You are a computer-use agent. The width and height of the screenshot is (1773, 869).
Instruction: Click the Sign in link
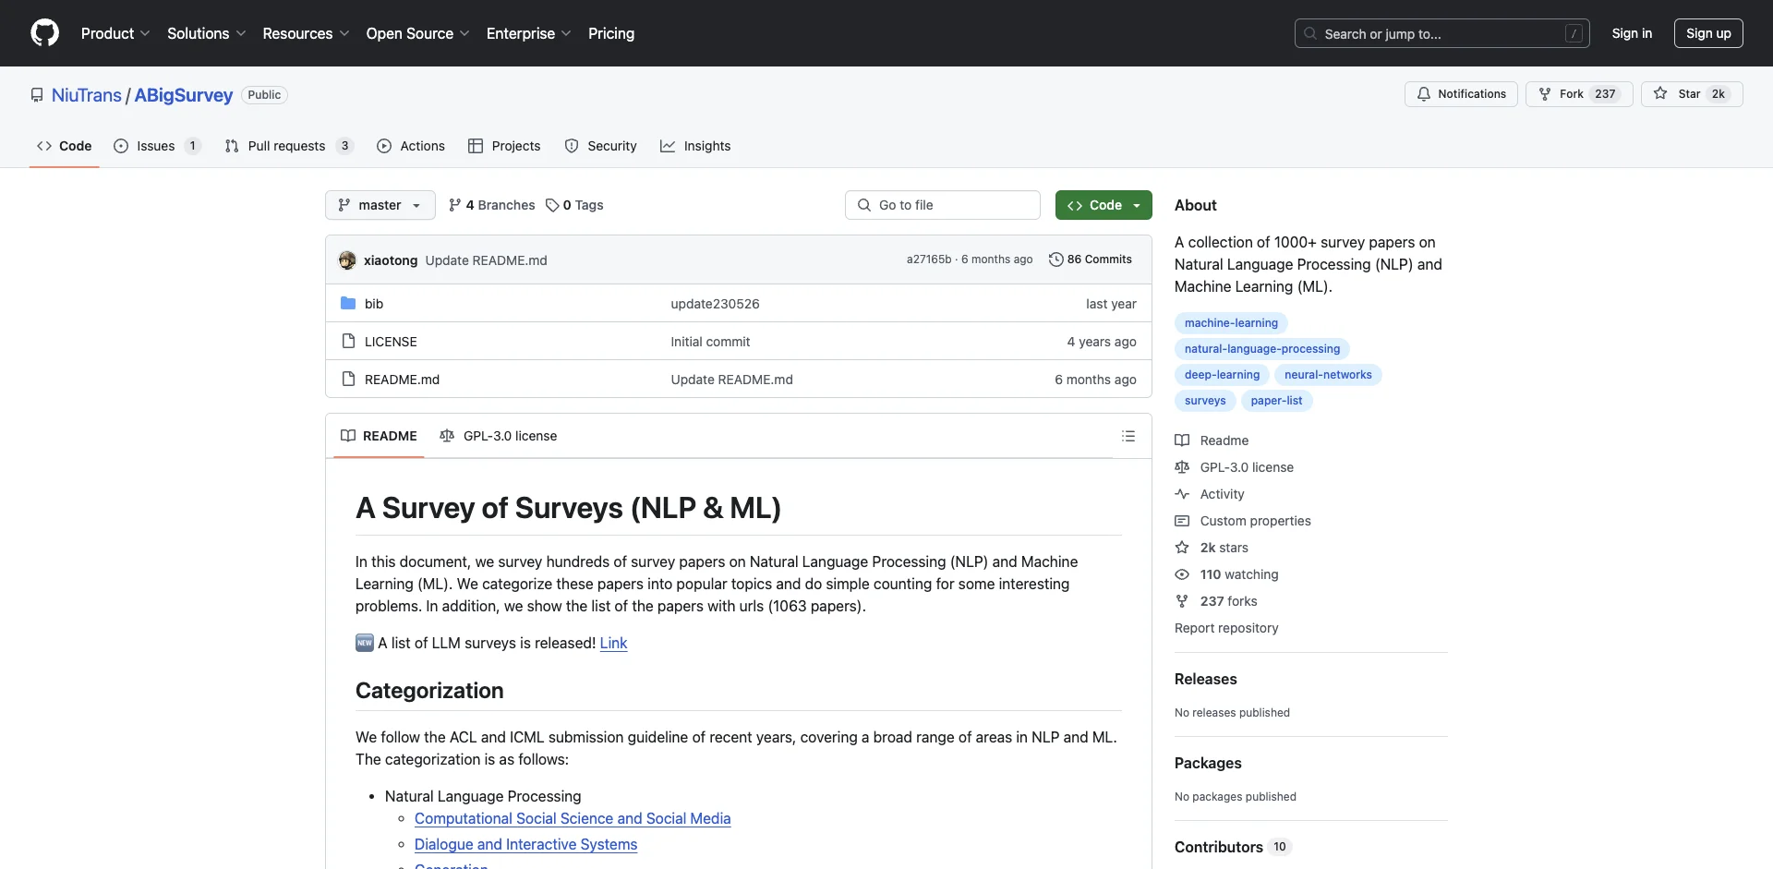click(1632, 33)
